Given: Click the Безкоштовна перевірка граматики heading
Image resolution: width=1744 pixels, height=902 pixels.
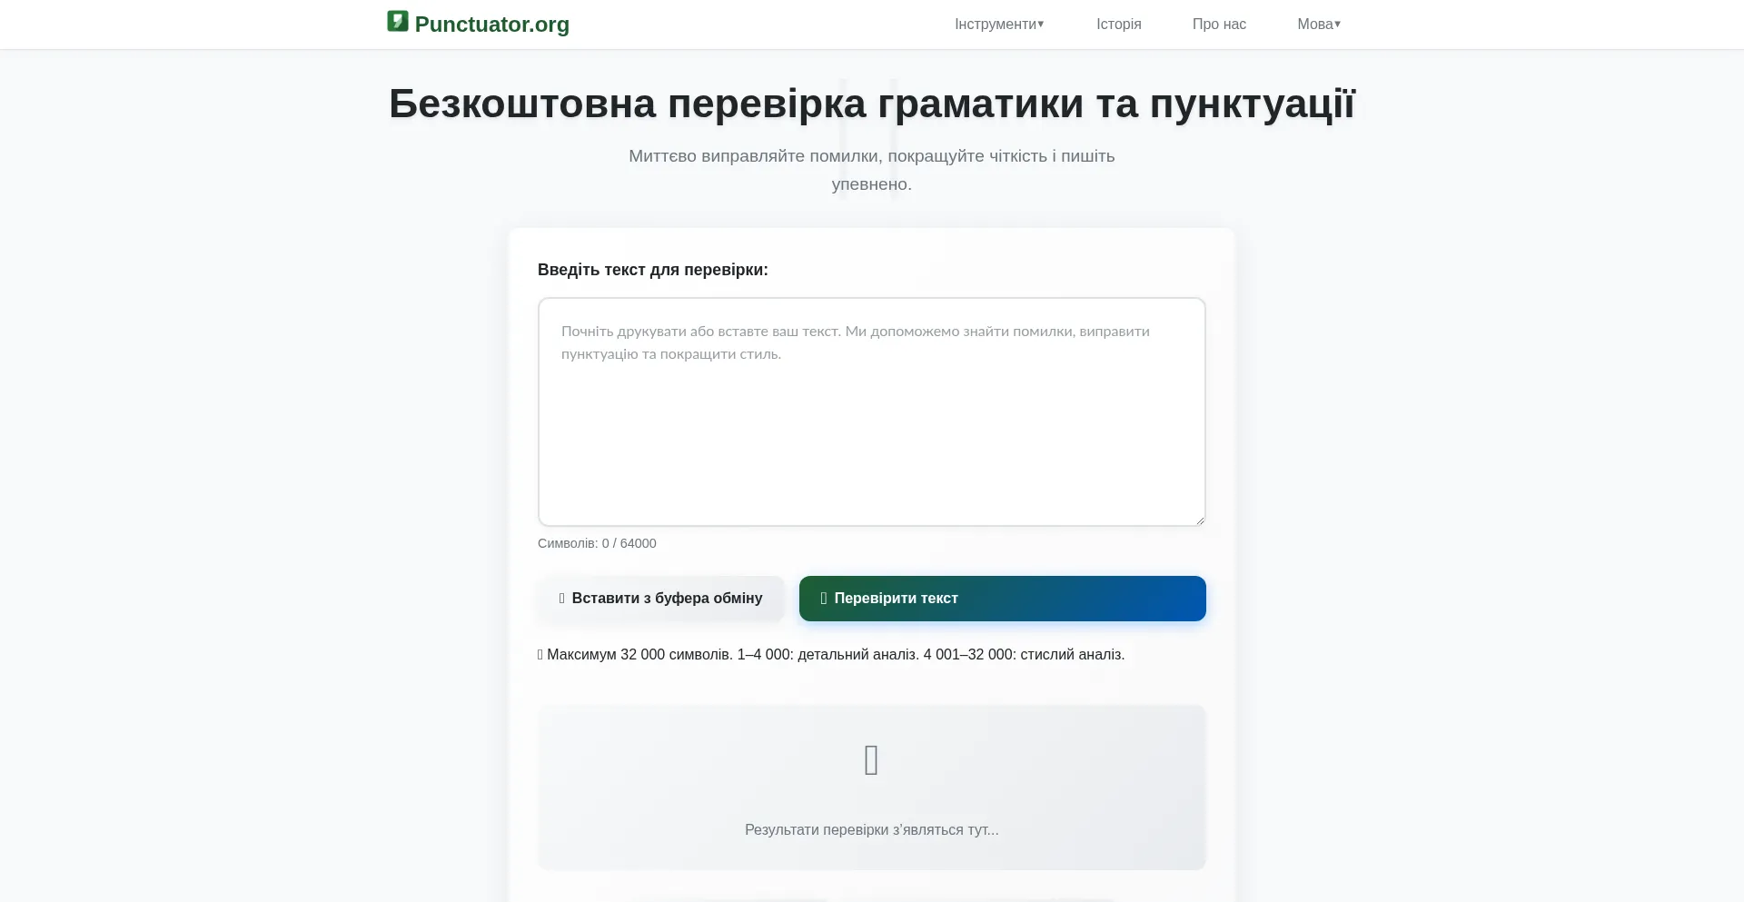Looking at the screenshot, I should tap(871, 104).
